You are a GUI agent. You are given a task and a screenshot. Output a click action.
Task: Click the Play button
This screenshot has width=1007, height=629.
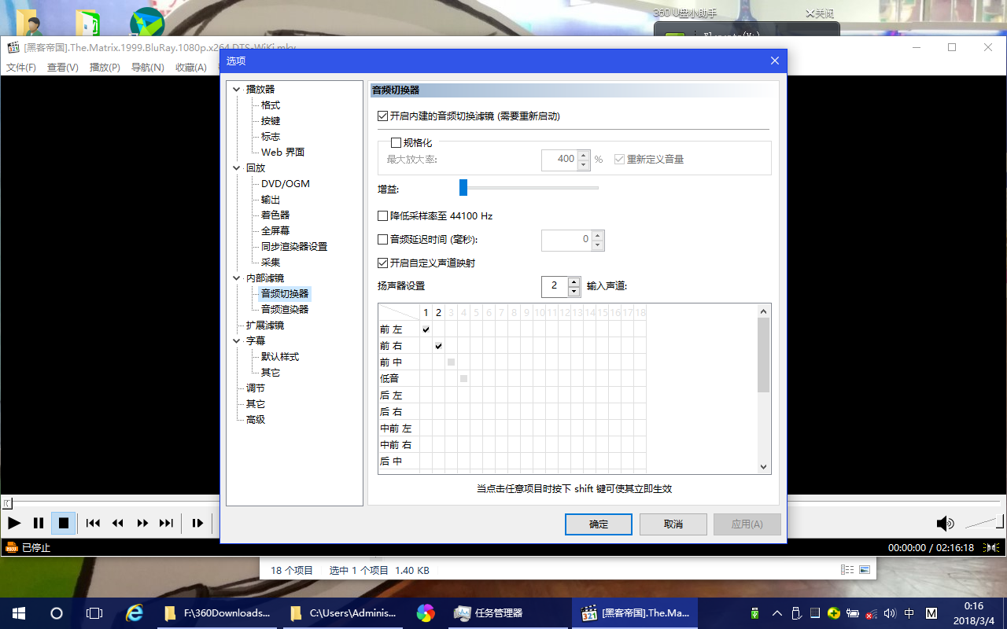pyautogui.click(x=13, y=523)
